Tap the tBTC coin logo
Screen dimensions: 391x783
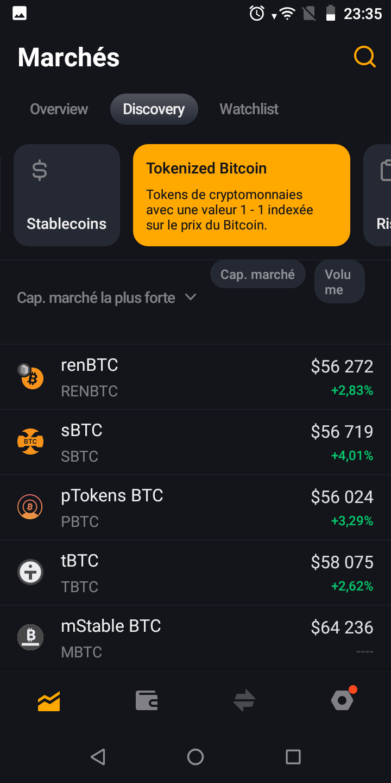pos(30,573)
